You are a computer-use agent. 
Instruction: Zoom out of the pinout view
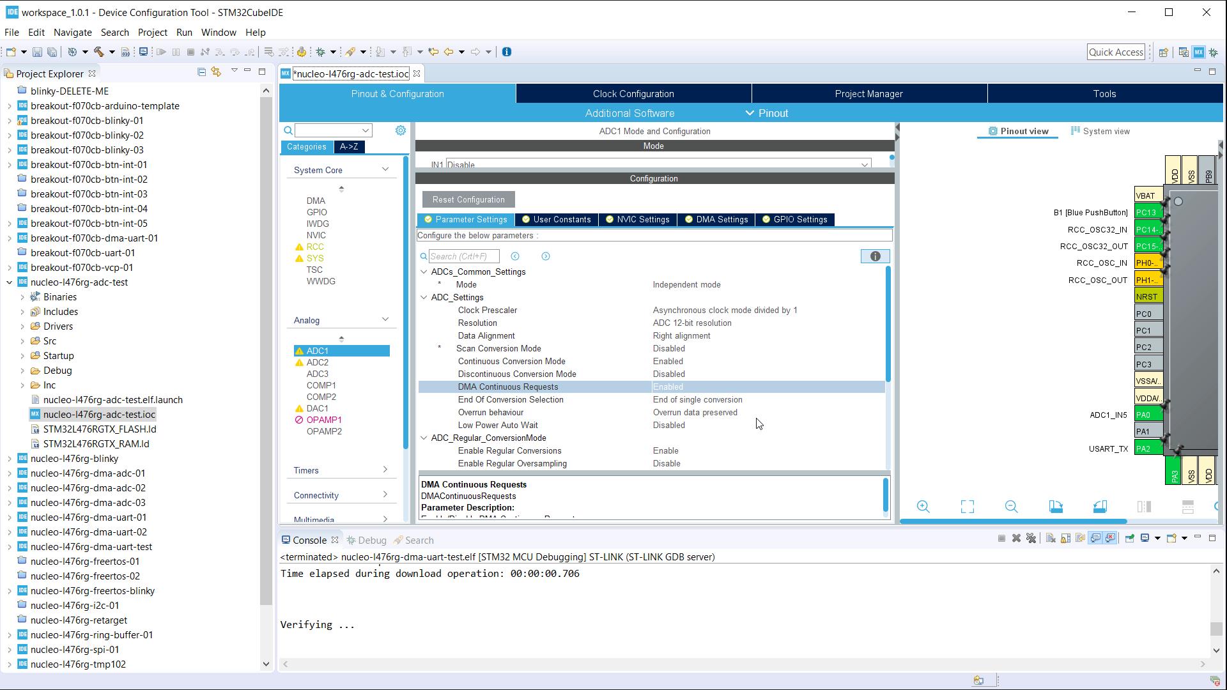pyautogui.click(x=1011, y=507)
